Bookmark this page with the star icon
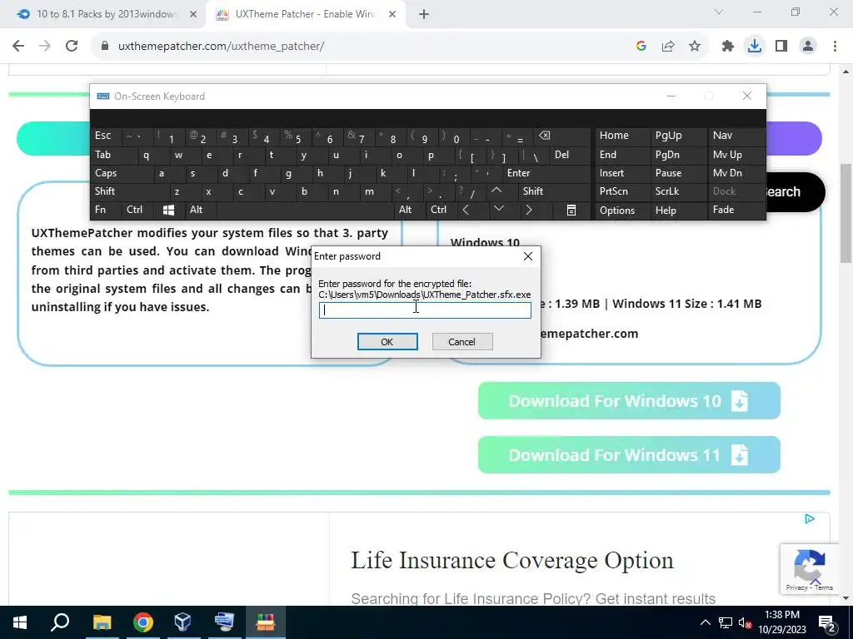Viewport: 853px width, 639px height. click(695, 47)
